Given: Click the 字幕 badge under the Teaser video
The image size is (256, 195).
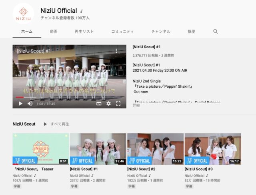Looking at the screenshot, I should point(17,186).
